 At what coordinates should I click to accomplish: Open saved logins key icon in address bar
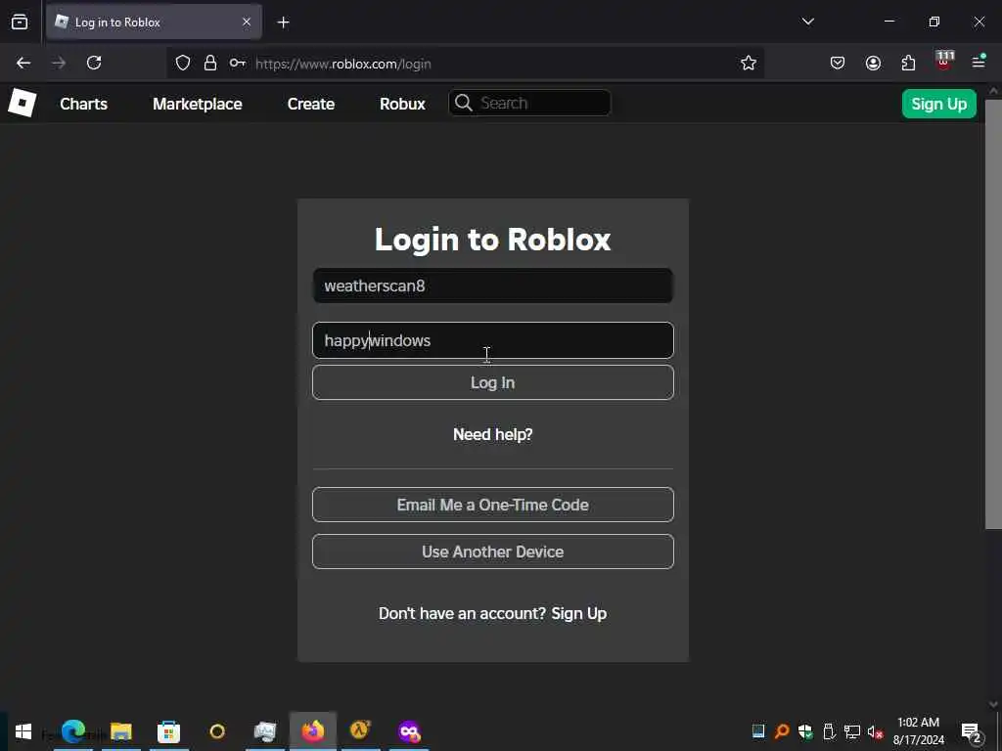click(x=238, y=64)
